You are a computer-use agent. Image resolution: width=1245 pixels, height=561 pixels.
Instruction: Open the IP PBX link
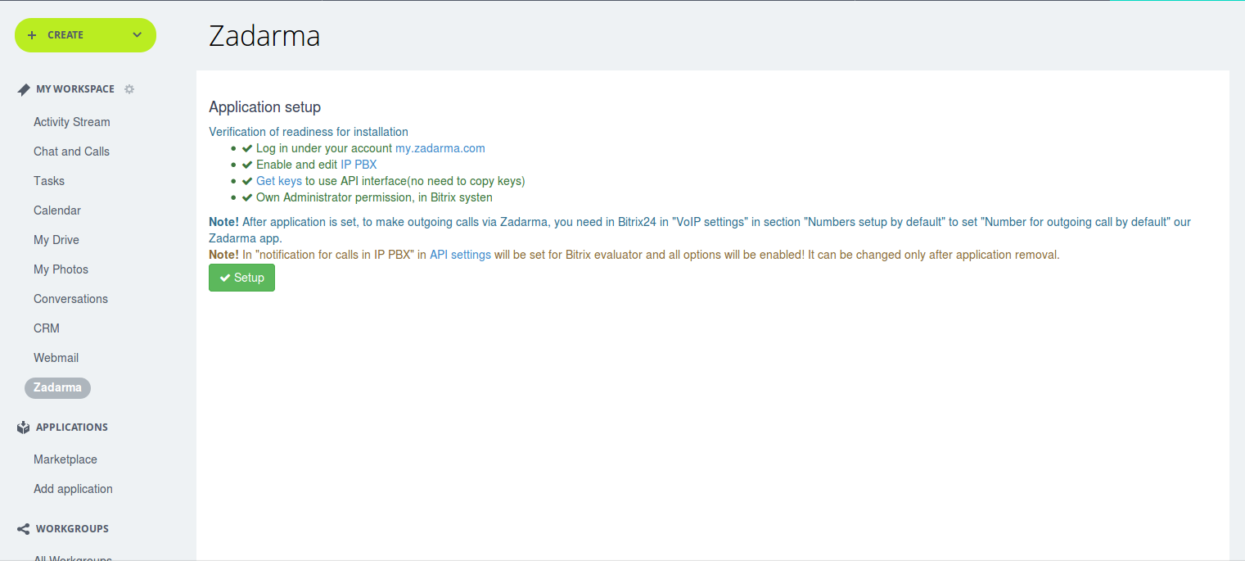tap(359, 165)
